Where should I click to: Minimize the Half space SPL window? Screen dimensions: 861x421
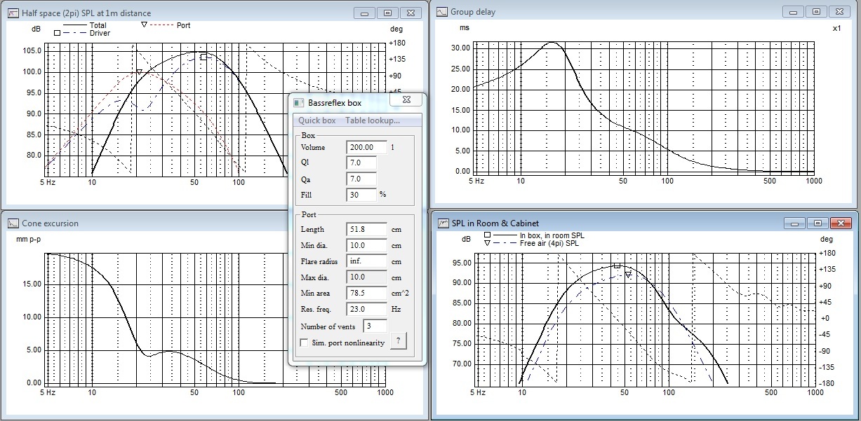tap(363, 13)
